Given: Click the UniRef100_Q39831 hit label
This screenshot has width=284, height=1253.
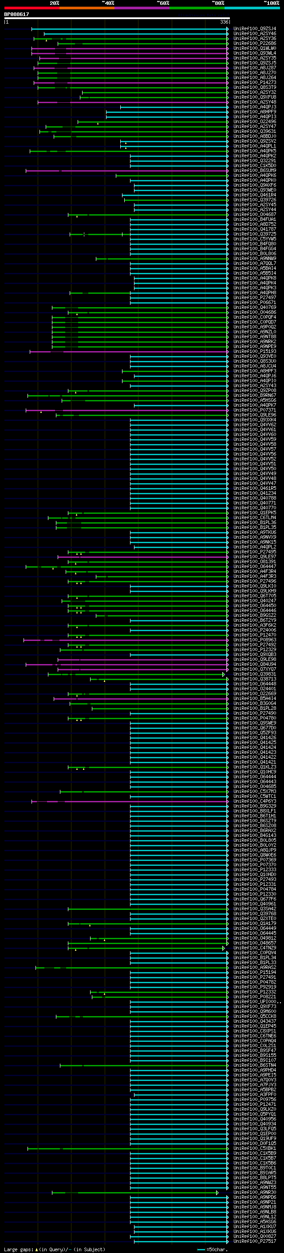Looking at the screenshot, I should click(x=255, y=674).
